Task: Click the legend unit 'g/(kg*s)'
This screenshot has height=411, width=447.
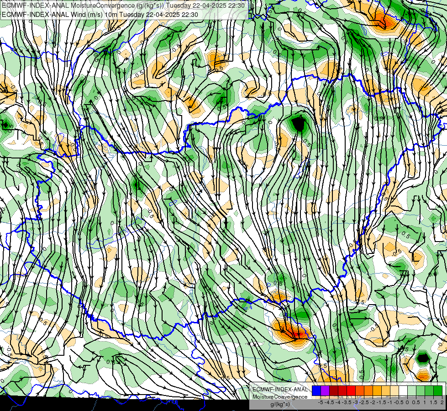Action: [280, 404]
